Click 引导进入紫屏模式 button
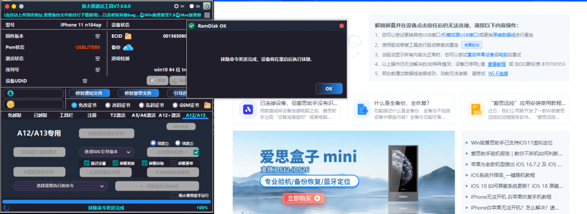 (40, 152)
